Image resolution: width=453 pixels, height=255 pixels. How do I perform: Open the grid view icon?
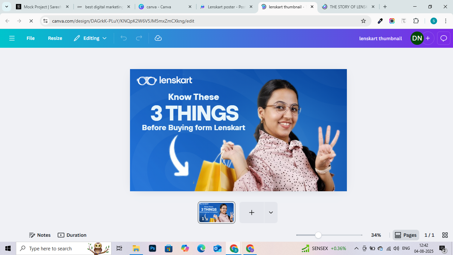pos(445,235)
